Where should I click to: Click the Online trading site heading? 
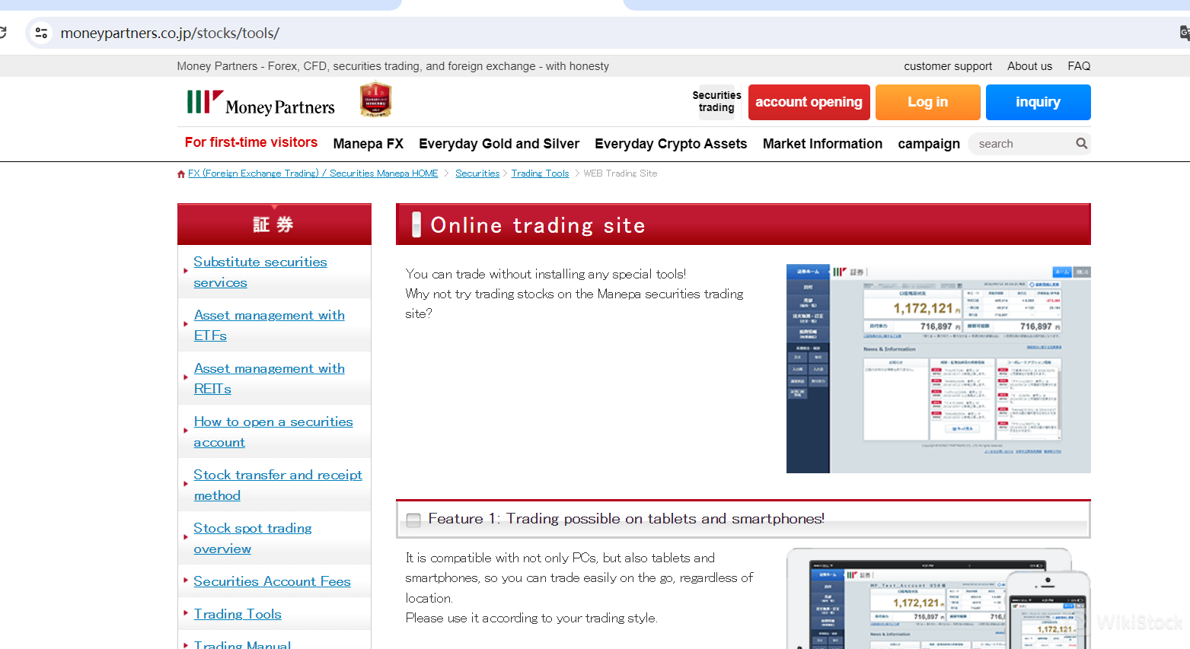[x=538, y=225]
